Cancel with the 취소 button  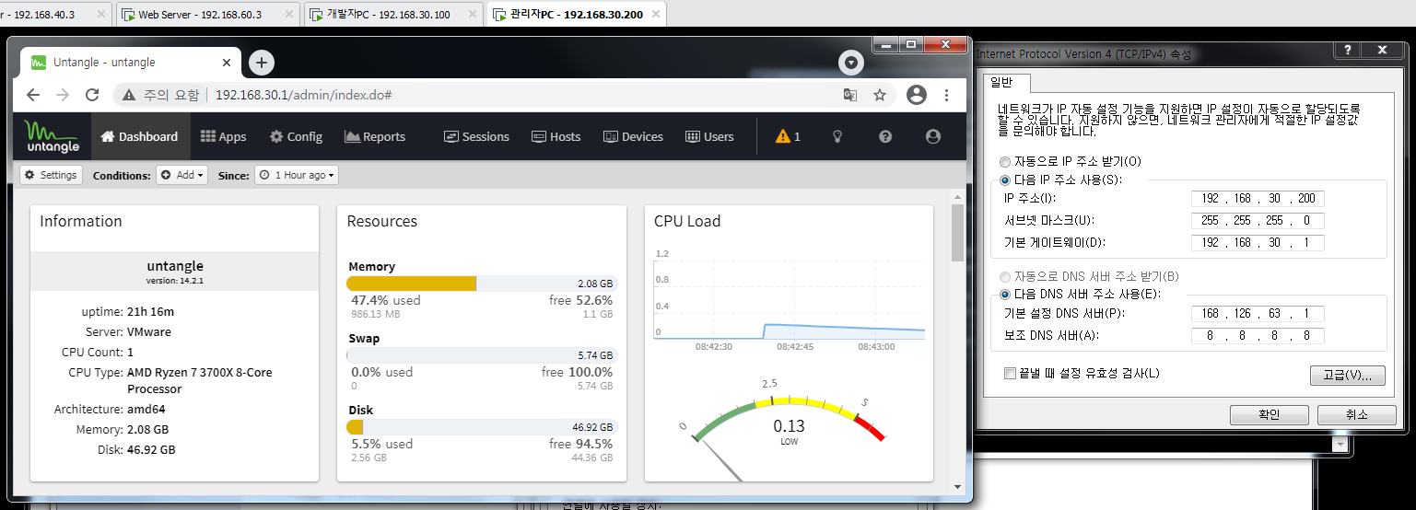pyautogui.click(x=1356, y=415)
